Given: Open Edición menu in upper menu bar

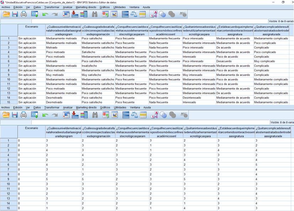Looking at the screenshot, I should (x=18, y=7).
